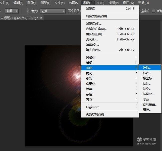Select 旋转扭曲... distort filter

(150, 105)
